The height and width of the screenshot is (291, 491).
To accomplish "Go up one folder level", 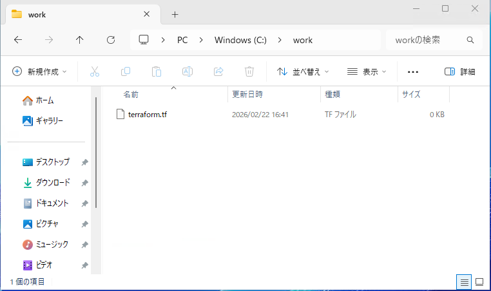I will point(80,40).
